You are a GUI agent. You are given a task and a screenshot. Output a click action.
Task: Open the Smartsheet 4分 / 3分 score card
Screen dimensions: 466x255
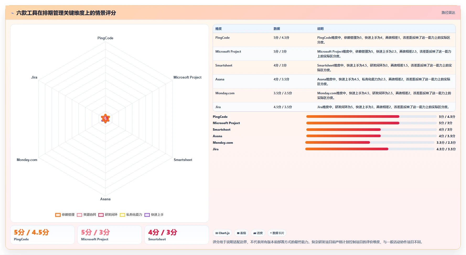(177, 235)
